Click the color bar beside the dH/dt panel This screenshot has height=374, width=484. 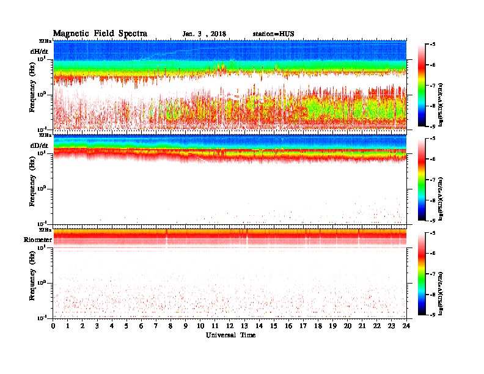(421, 85)
